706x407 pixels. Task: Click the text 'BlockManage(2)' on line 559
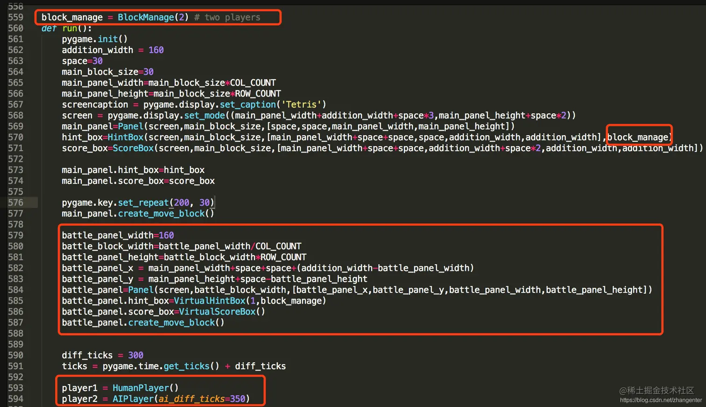click(153, 17)
